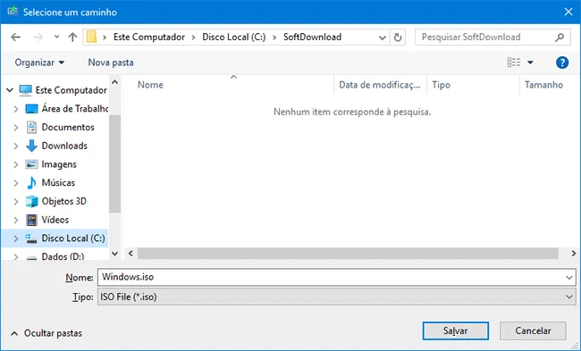Create a folder with Nova pasta
The image size is (581, 351).
(x=111, y=63)
